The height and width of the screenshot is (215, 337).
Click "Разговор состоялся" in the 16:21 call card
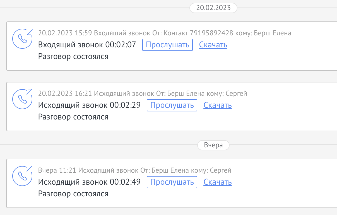(73, 117)
